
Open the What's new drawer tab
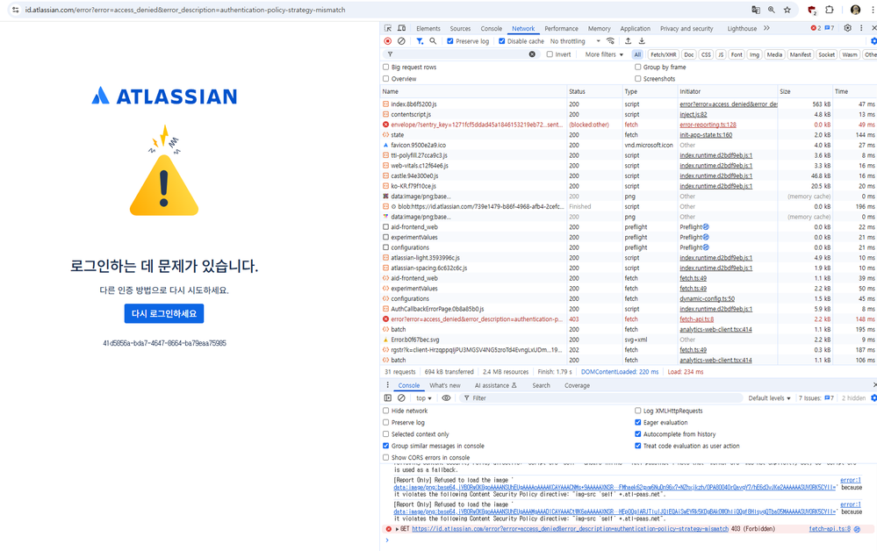(x=445, y=385)
